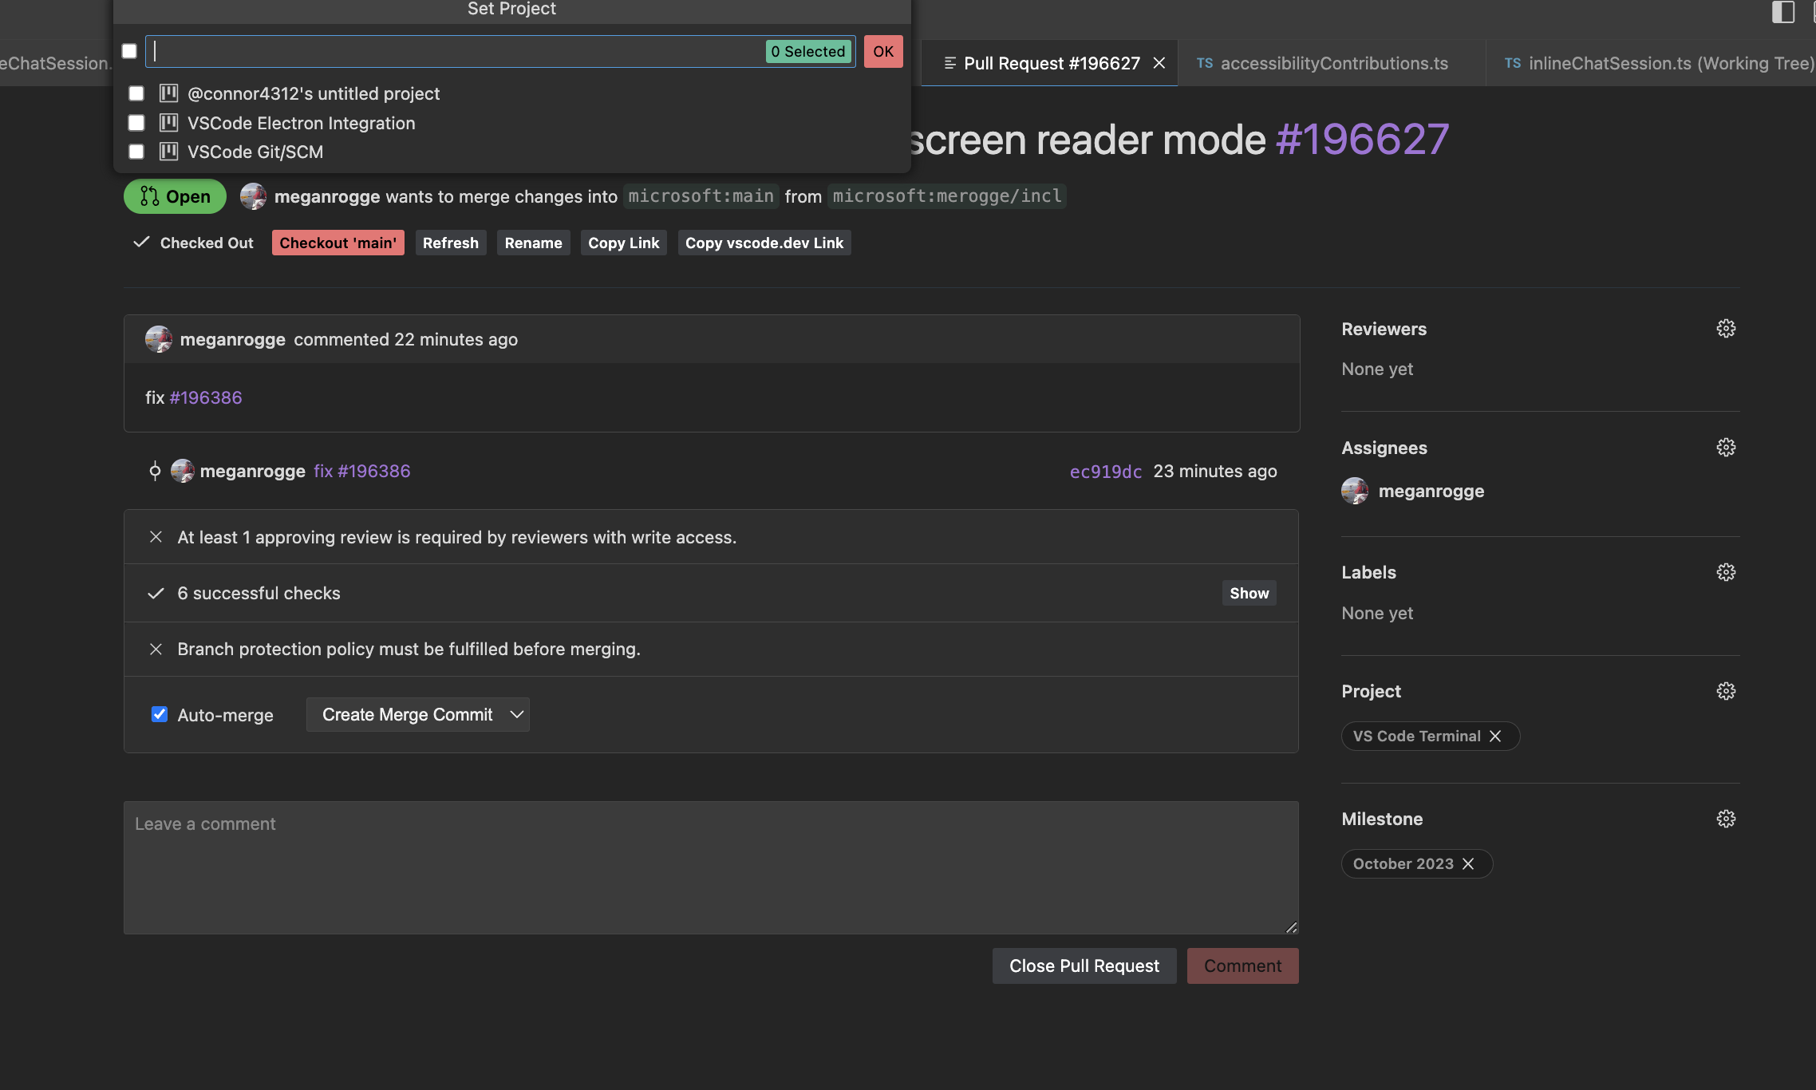The image size is (1816, 1090).
Task: Open Project settings gear
Action: pos(1725,690)
